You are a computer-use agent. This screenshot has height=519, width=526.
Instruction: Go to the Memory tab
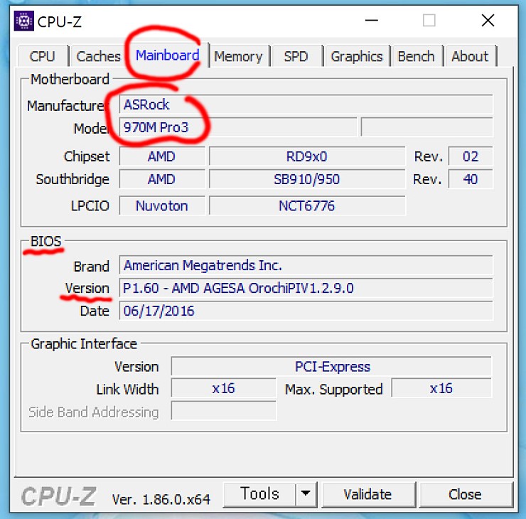coord(238,56)
